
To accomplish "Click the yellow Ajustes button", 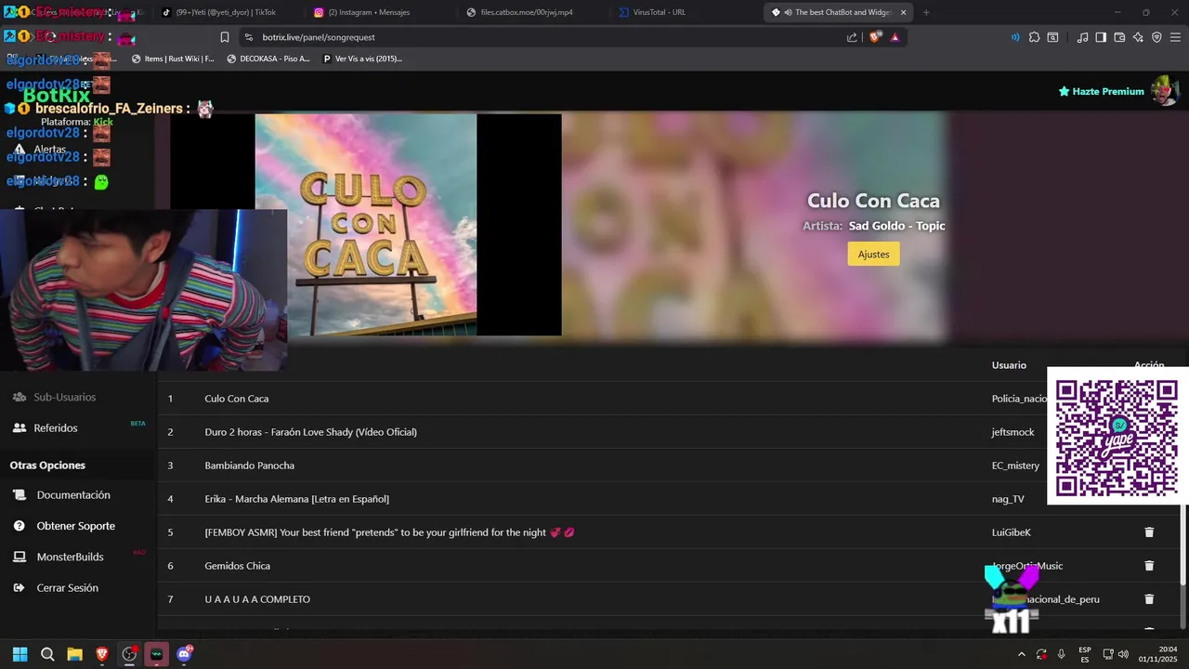I will pyautogui.click(x=873, y=254).
